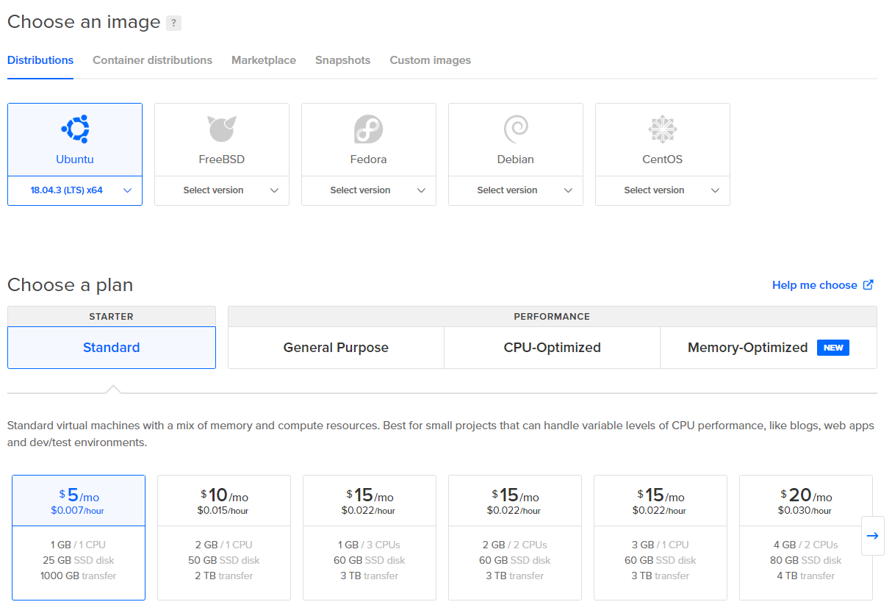Click the 2 TB transfer text
The width and height of the screenshot is (892, 613).
click(x=224, y=576)
